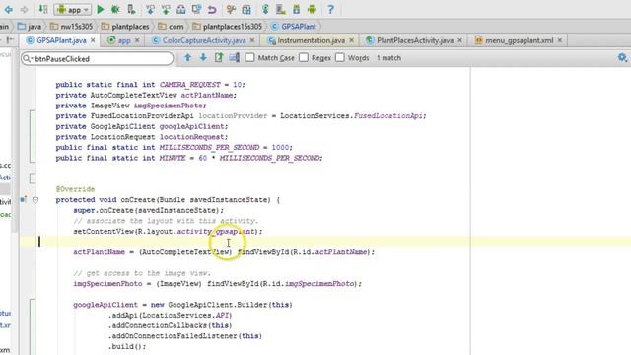Collapse the onCreate method fold marker
The height and width of the screenshot is (355, 631).
35,199
